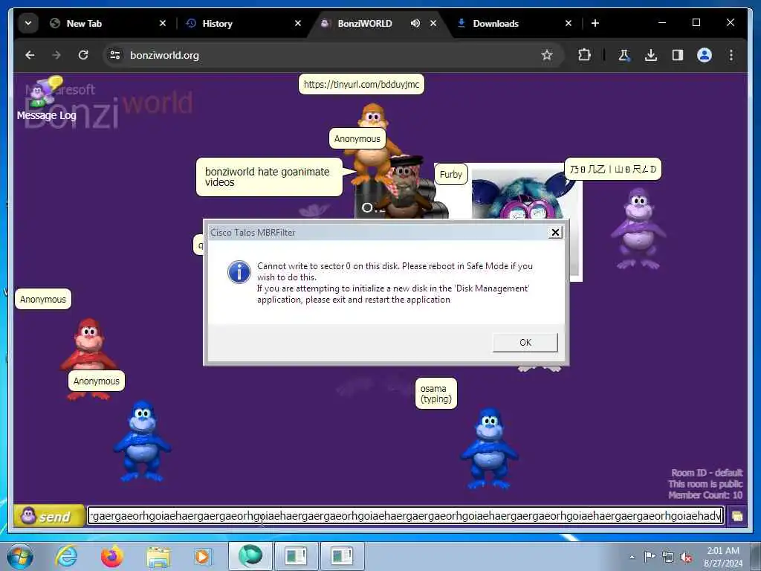Close the History tab
The image size is (761, 571).
(298, 23)
